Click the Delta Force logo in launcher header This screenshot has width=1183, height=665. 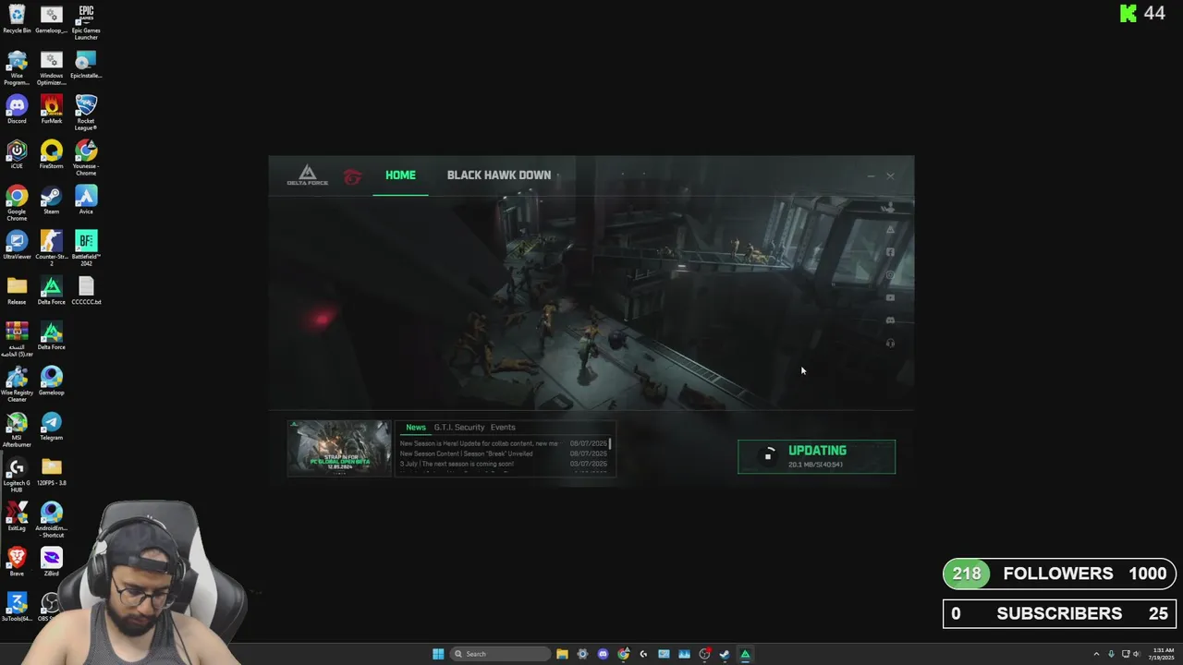click(x=307, y=175)
